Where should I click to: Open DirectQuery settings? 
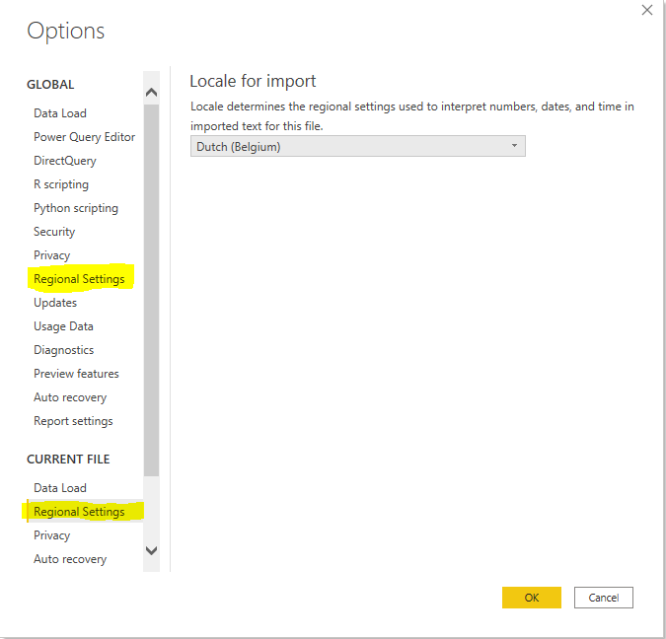tap(65, 161)
